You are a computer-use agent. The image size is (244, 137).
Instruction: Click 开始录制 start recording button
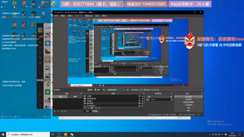[x=188, y=100]
